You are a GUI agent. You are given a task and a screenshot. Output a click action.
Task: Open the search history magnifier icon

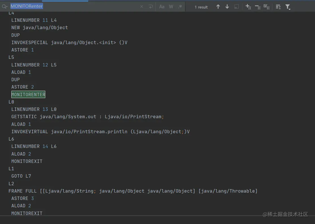[5, 7]
